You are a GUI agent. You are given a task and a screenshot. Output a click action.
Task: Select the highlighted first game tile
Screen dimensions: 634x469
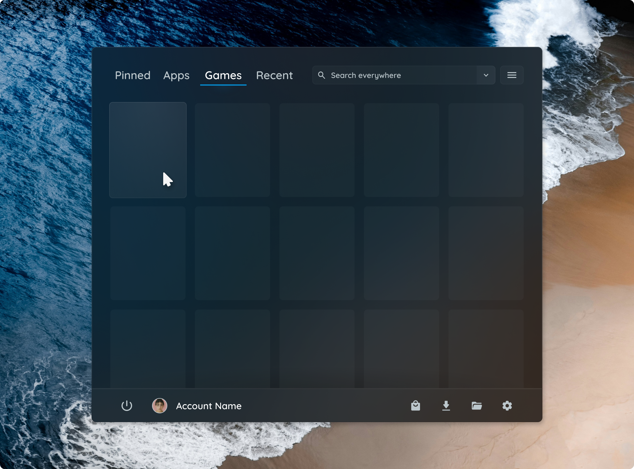click(148, 149)
